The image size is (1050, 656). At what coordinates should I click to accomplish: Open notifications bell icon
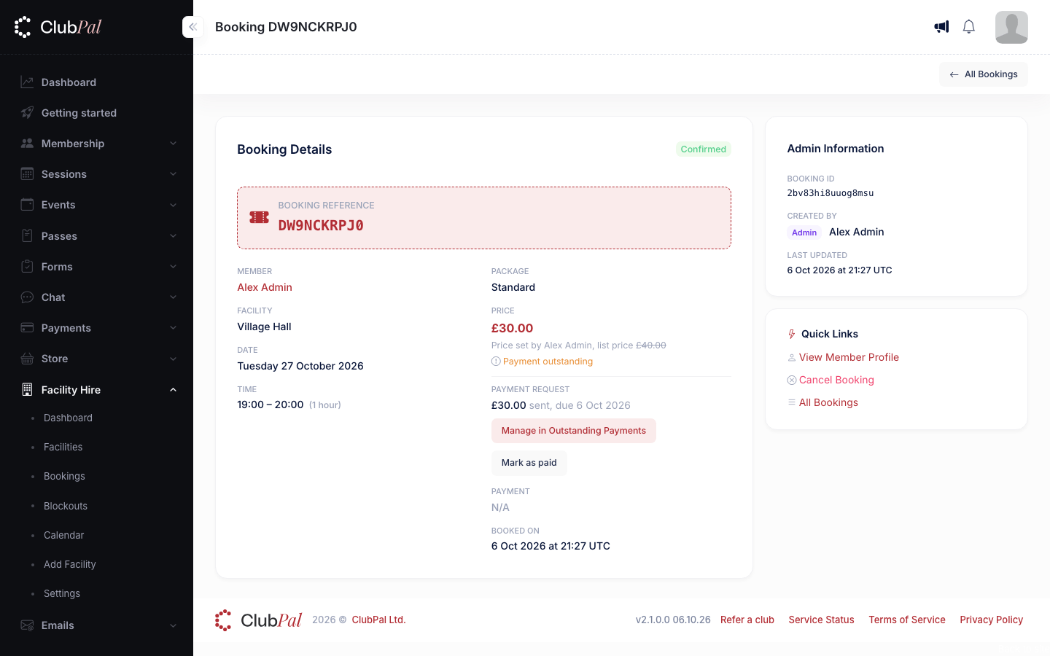coord(968,27)
